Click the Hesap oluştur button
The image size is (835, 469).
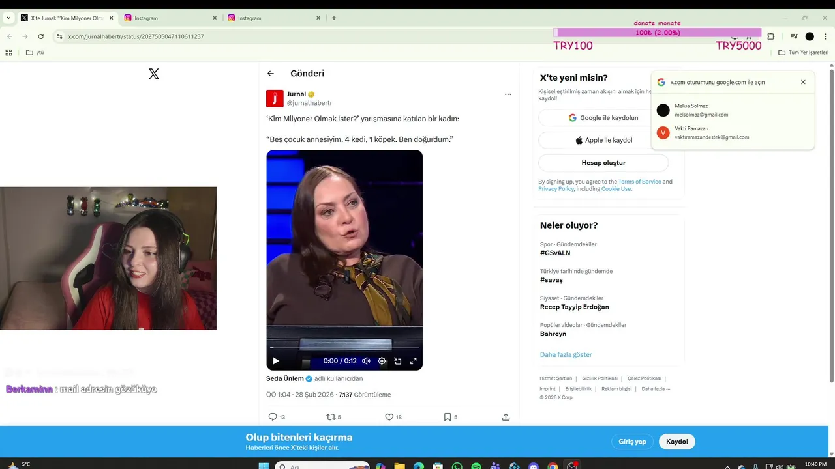click(603, 163)
